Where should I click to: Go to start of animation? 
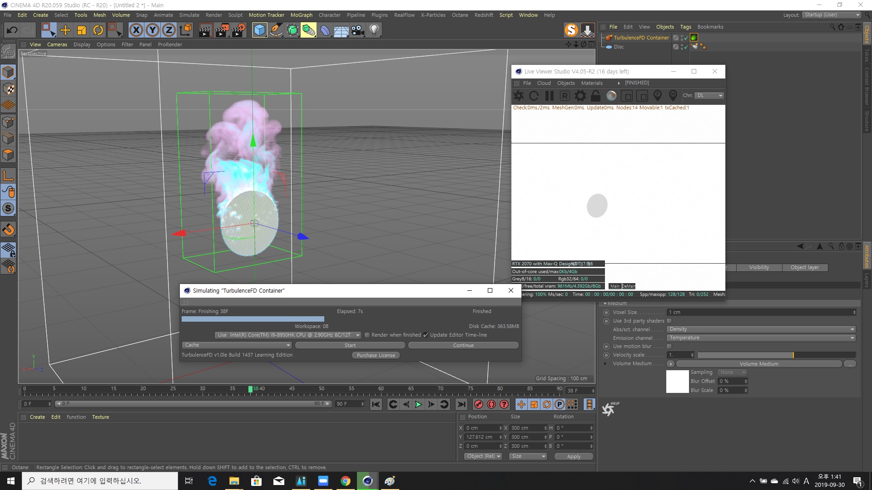coord(376,404)
